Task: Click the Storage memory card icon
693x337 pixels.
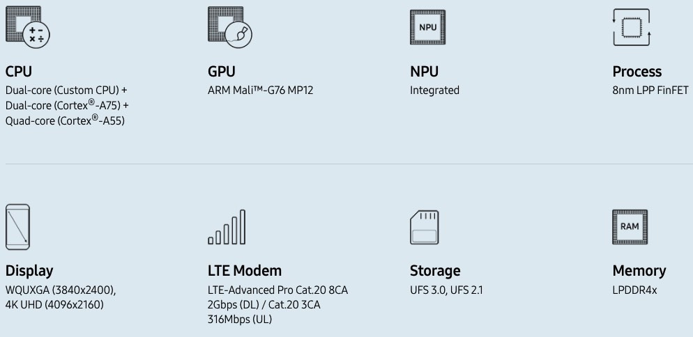Action: click(425, 228)
